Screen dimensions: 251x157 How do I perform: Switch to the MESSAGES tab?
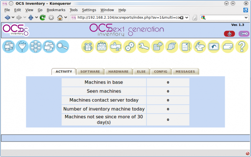(x=185, y=72)
